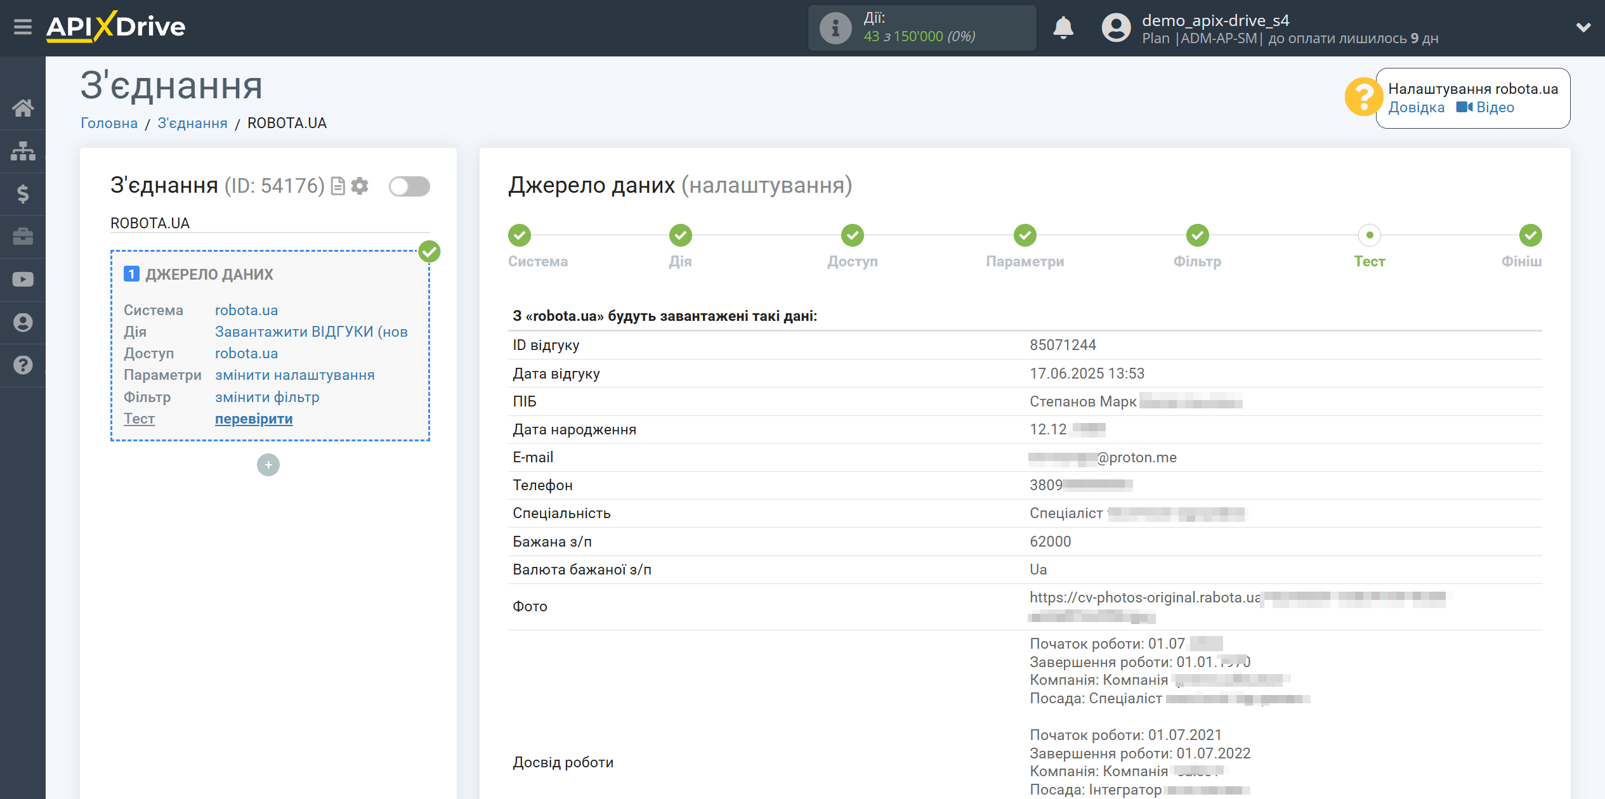
Task: Click the Валюта value Ua
Action: pos(1038,569)
